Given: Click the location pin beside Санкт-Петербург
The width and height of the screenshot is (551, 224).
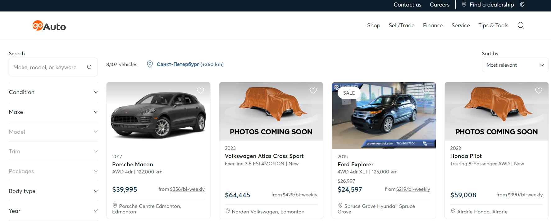Looking at the screenshot, I should [150, 64].
